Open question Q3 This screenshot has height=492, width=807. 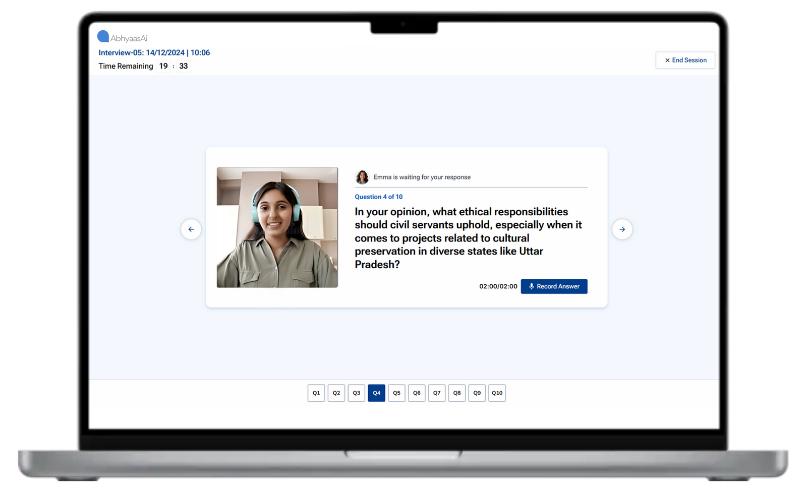(x=357, y=393)
